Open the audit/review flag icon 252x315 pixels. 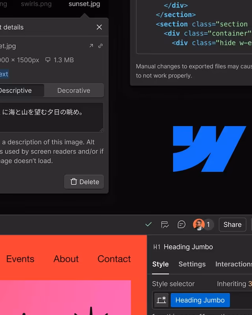tap(165, 224)
